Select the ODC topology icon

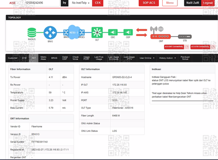113,32
